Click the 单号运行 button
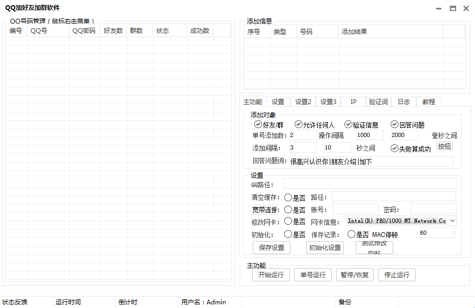 312,275
